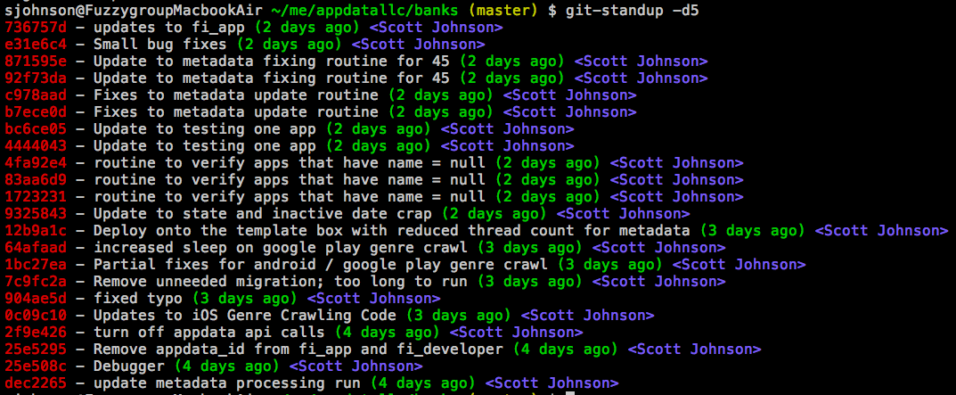Select commit hash bc6ce05
This screenshot has width=956, height=395.
click(x=36, y=128)
